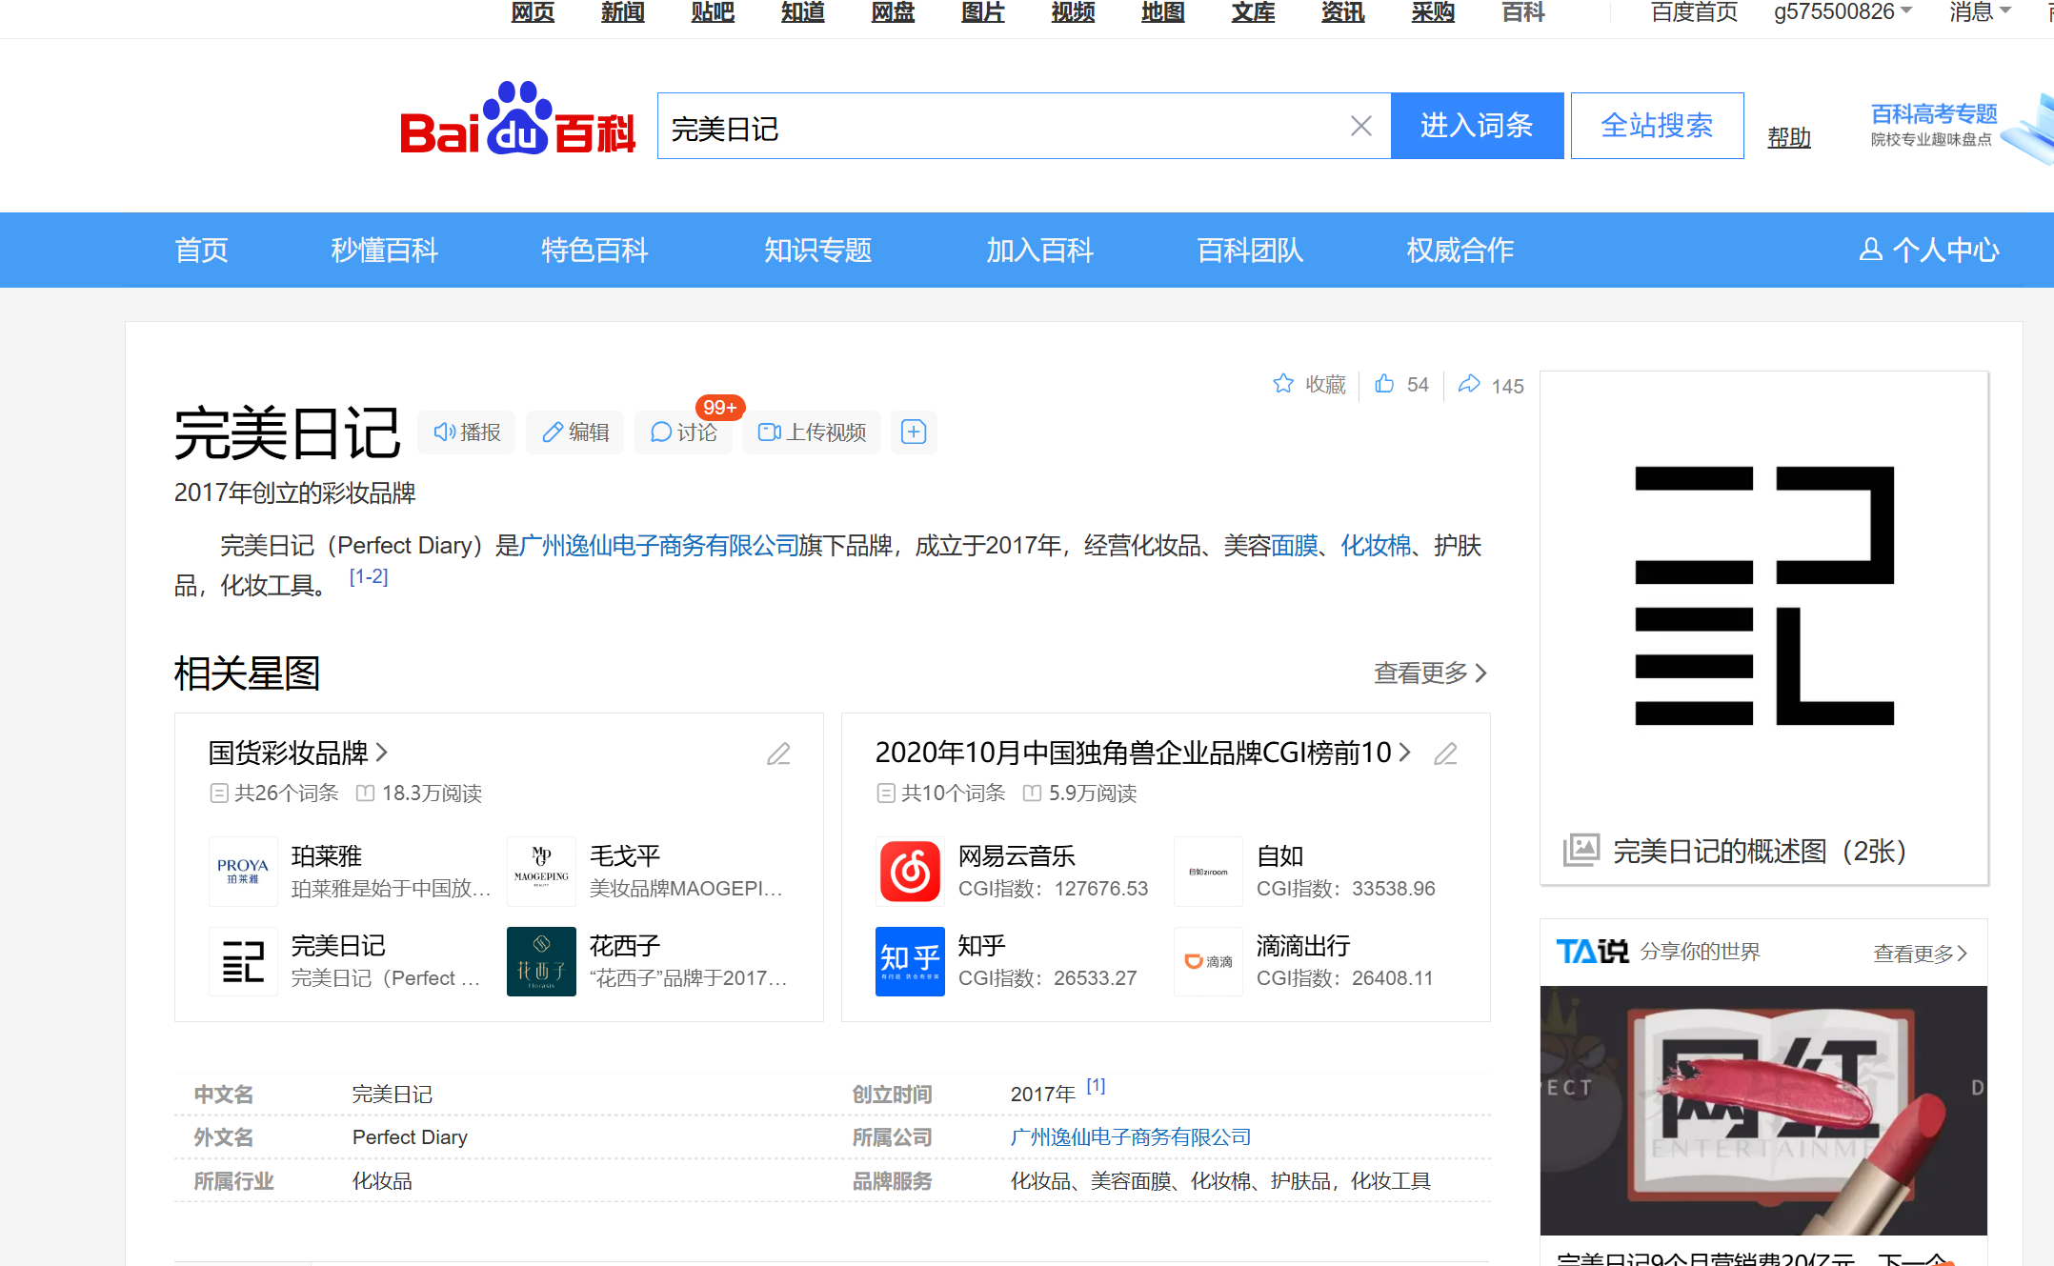Click the 百度首页 link

(x=1694, y=12)
